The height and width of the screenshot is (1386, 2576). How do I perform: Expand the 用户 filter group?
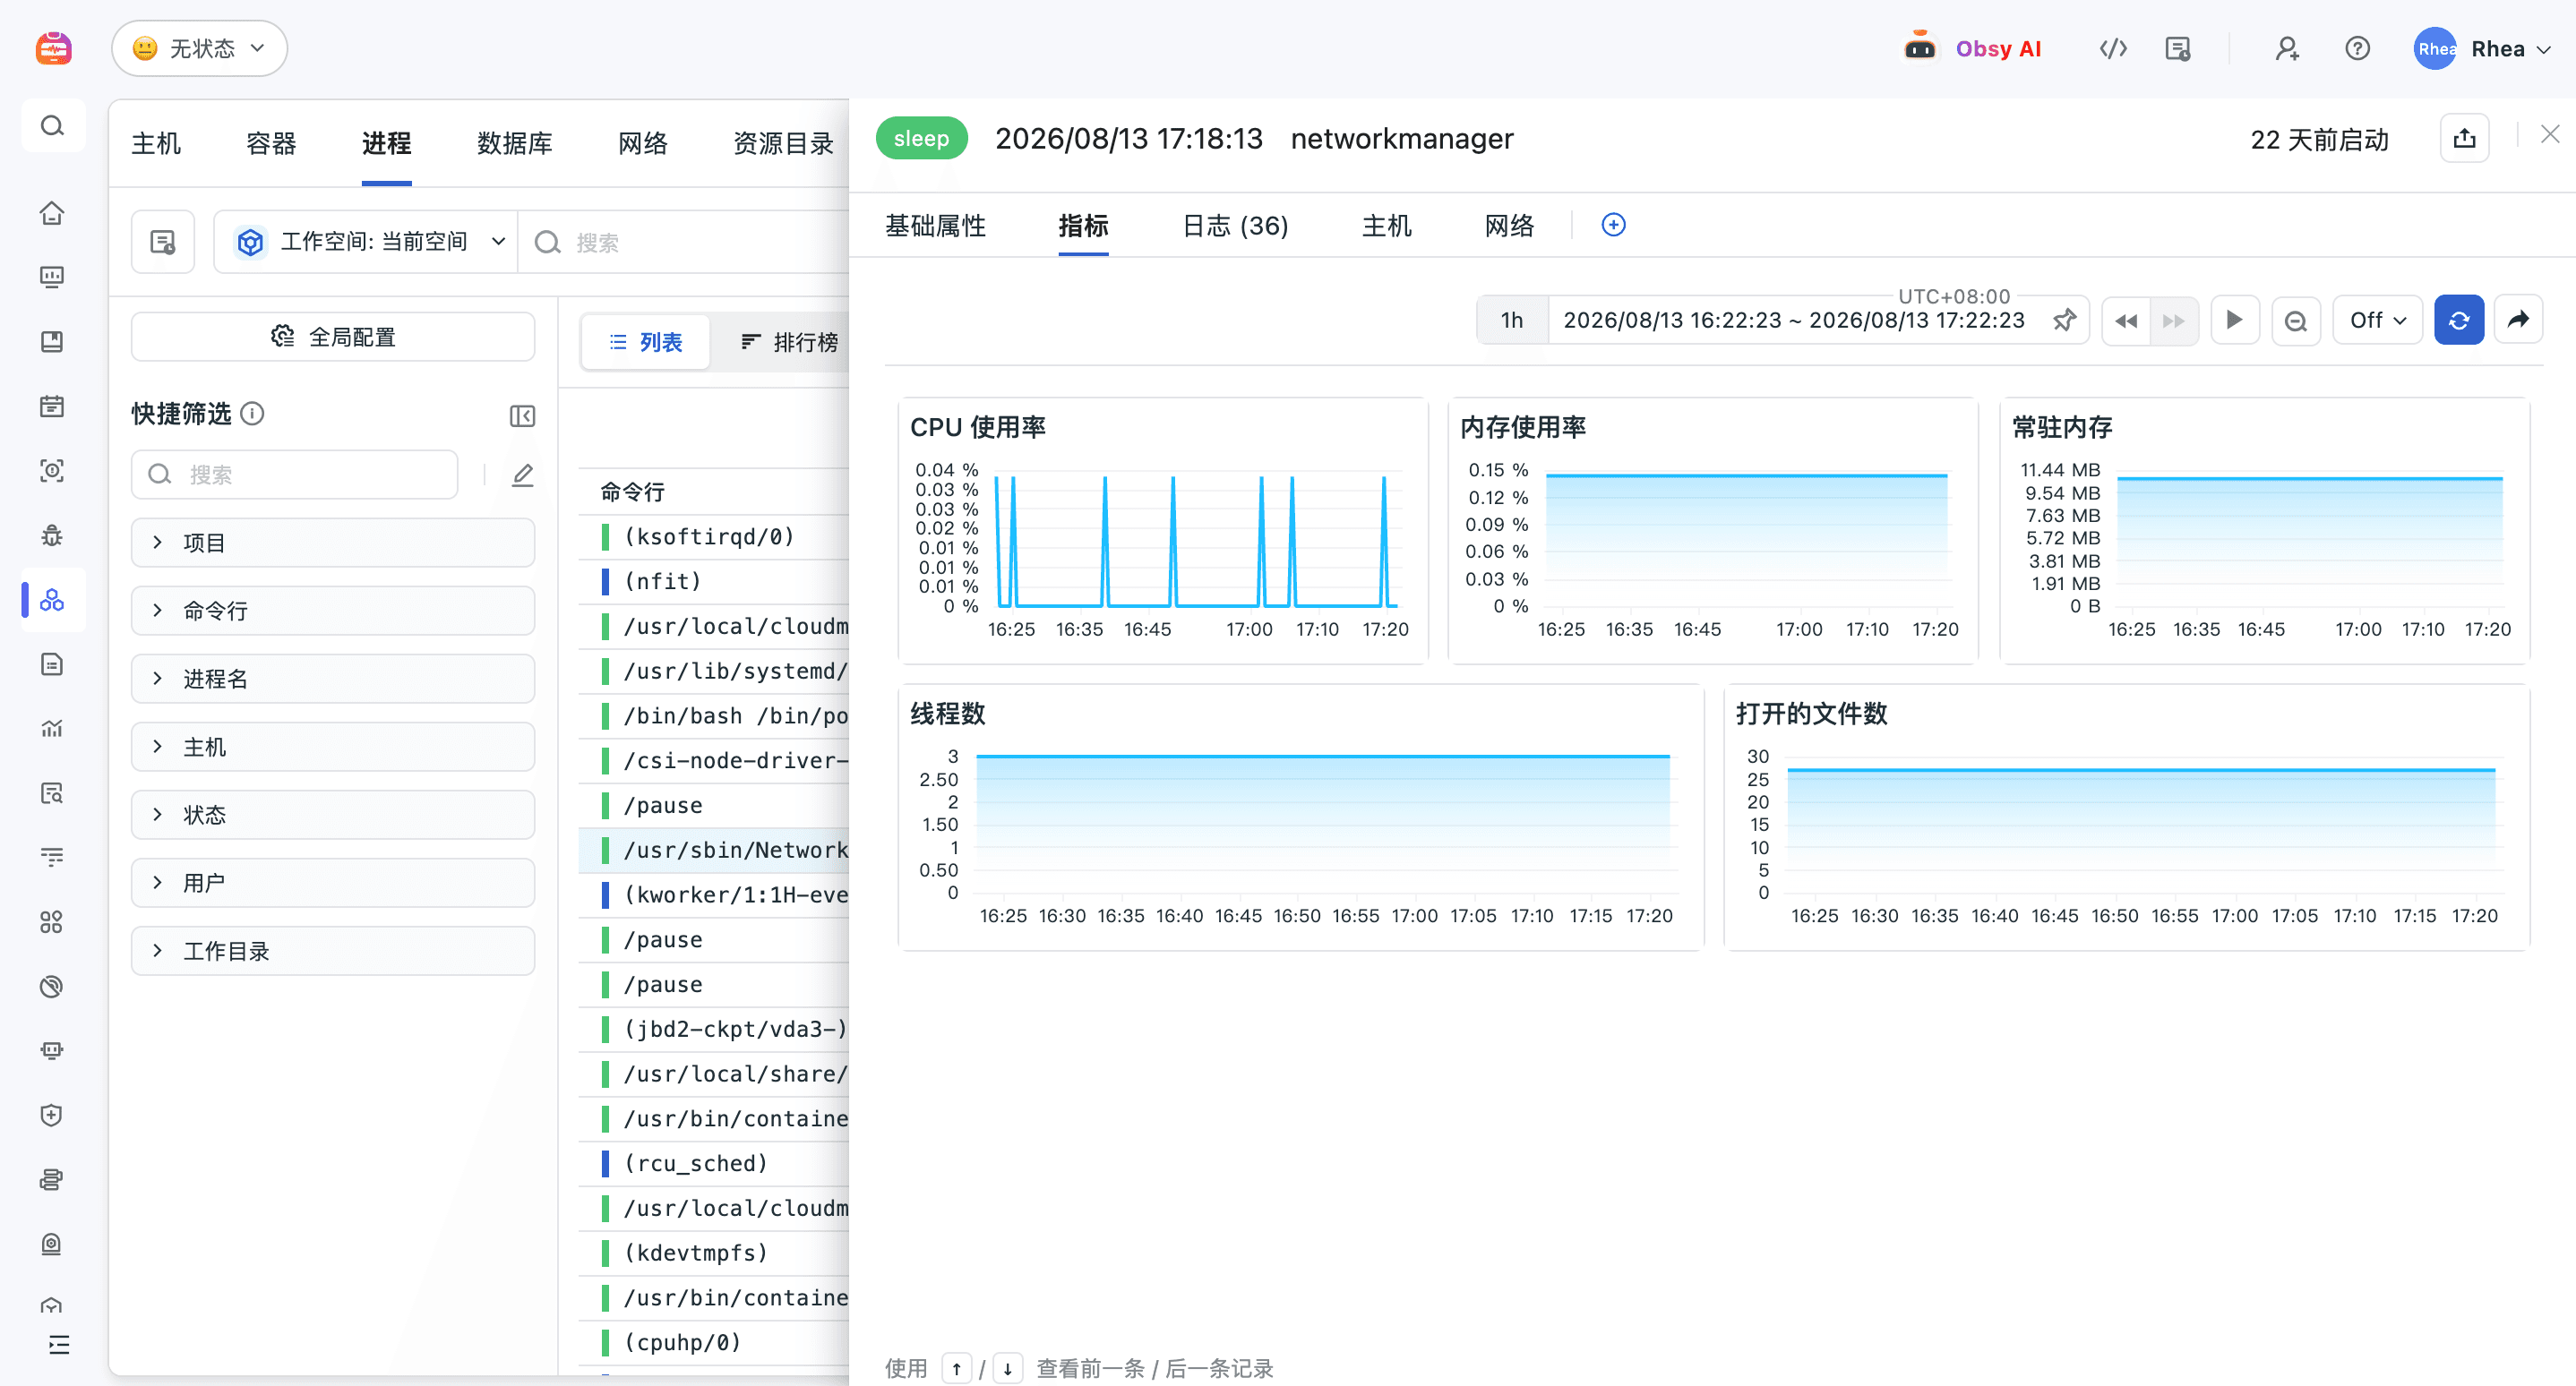[x=333, y=882]
